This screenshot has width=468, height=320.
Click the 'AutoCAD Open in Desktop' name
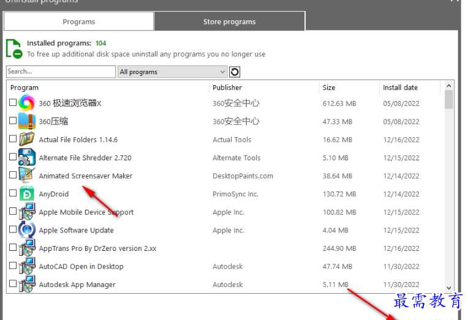[x=81, y=267]
